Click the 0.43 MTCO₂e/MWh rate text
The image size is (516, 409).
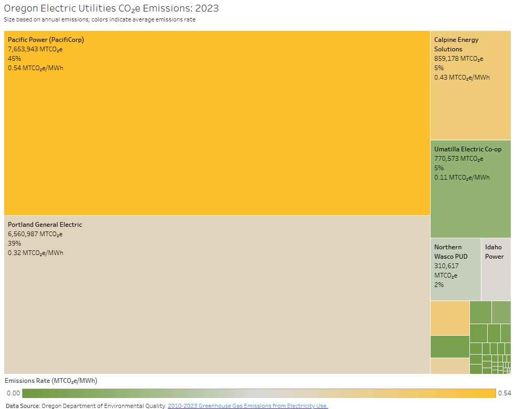tap(462, 78)
